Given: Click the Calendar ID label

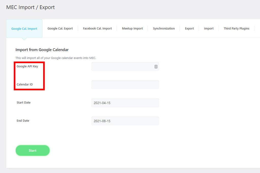Looking at the screenshot, I should point(25,84).
